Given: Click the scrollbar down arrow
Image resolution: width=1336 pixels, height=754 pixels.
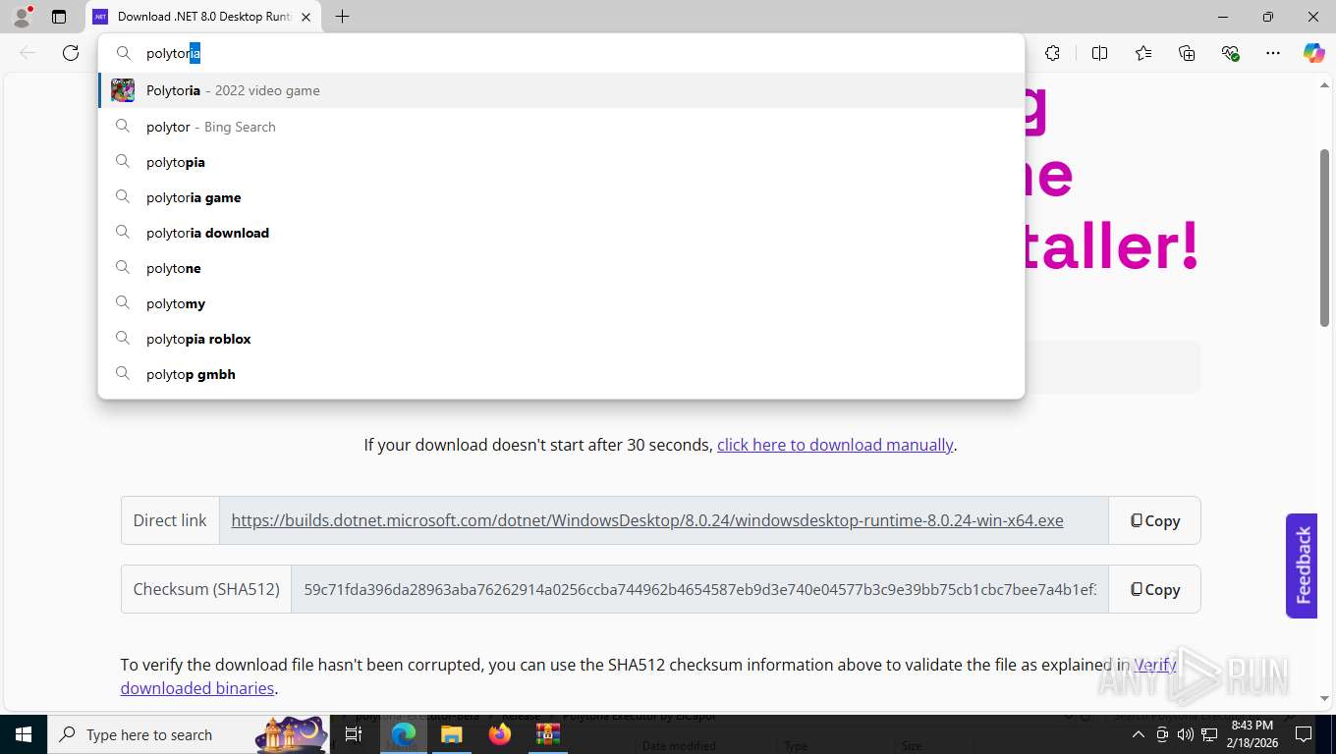Looking at the screenshot, I should click(x=1324, y=699).
